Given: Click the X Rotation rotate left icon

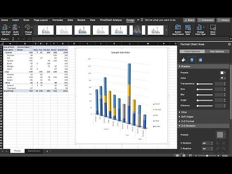Looking at the screenshot, I should tap(218, 143).
